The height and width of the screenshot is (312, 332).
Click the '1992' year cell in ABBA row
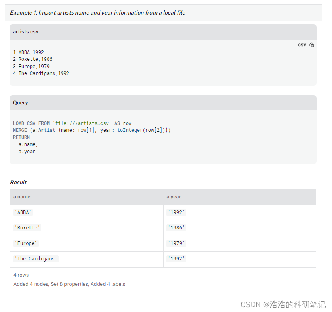[x=176, y=212]
